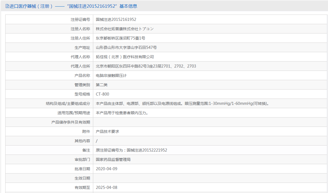Select the address 北京市朝阳区东四环中路82号3座23层
Screen dimensions: 328x193
click(129, 66)
